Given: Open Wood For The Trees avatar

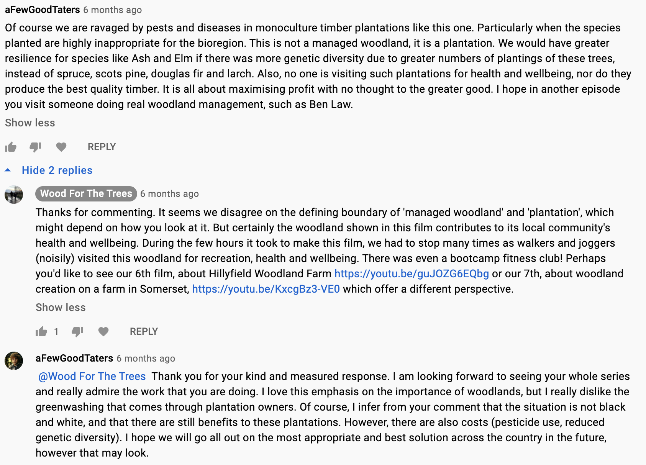Looking at the screenshot, I should pyautogui.click(x=14, y=195).
